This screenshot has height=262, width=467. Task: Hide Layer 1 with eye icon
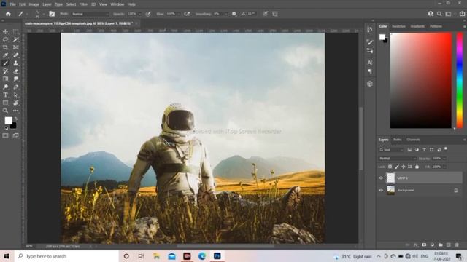coord(381,178)
